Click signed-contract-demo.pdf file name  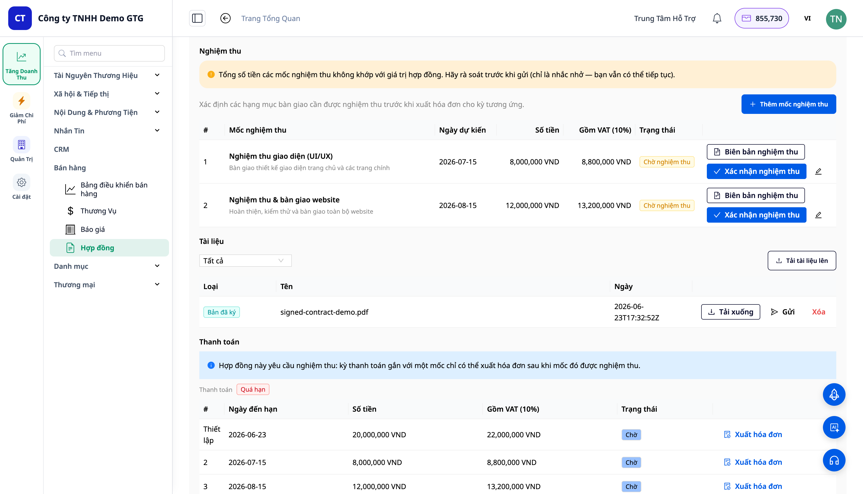(324, 312)
